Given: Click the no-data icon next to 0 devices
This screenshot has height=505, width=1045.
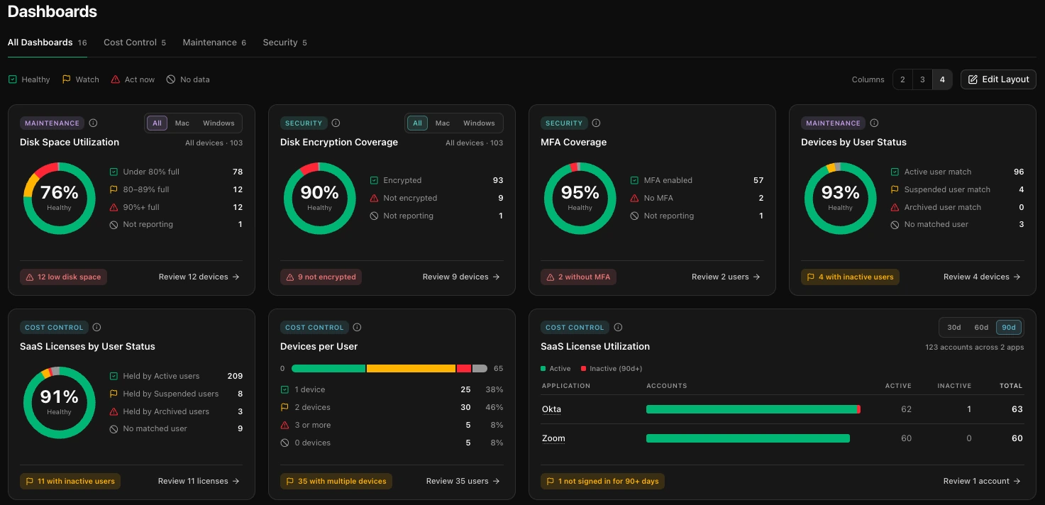Looking at the screenshot, I should (x=285, y=443).
